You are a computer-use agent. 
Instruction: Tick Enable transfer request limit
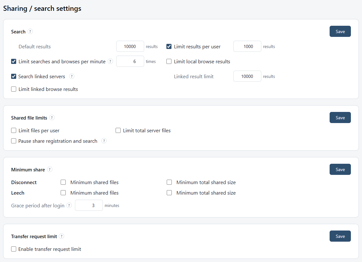[14, 249]
